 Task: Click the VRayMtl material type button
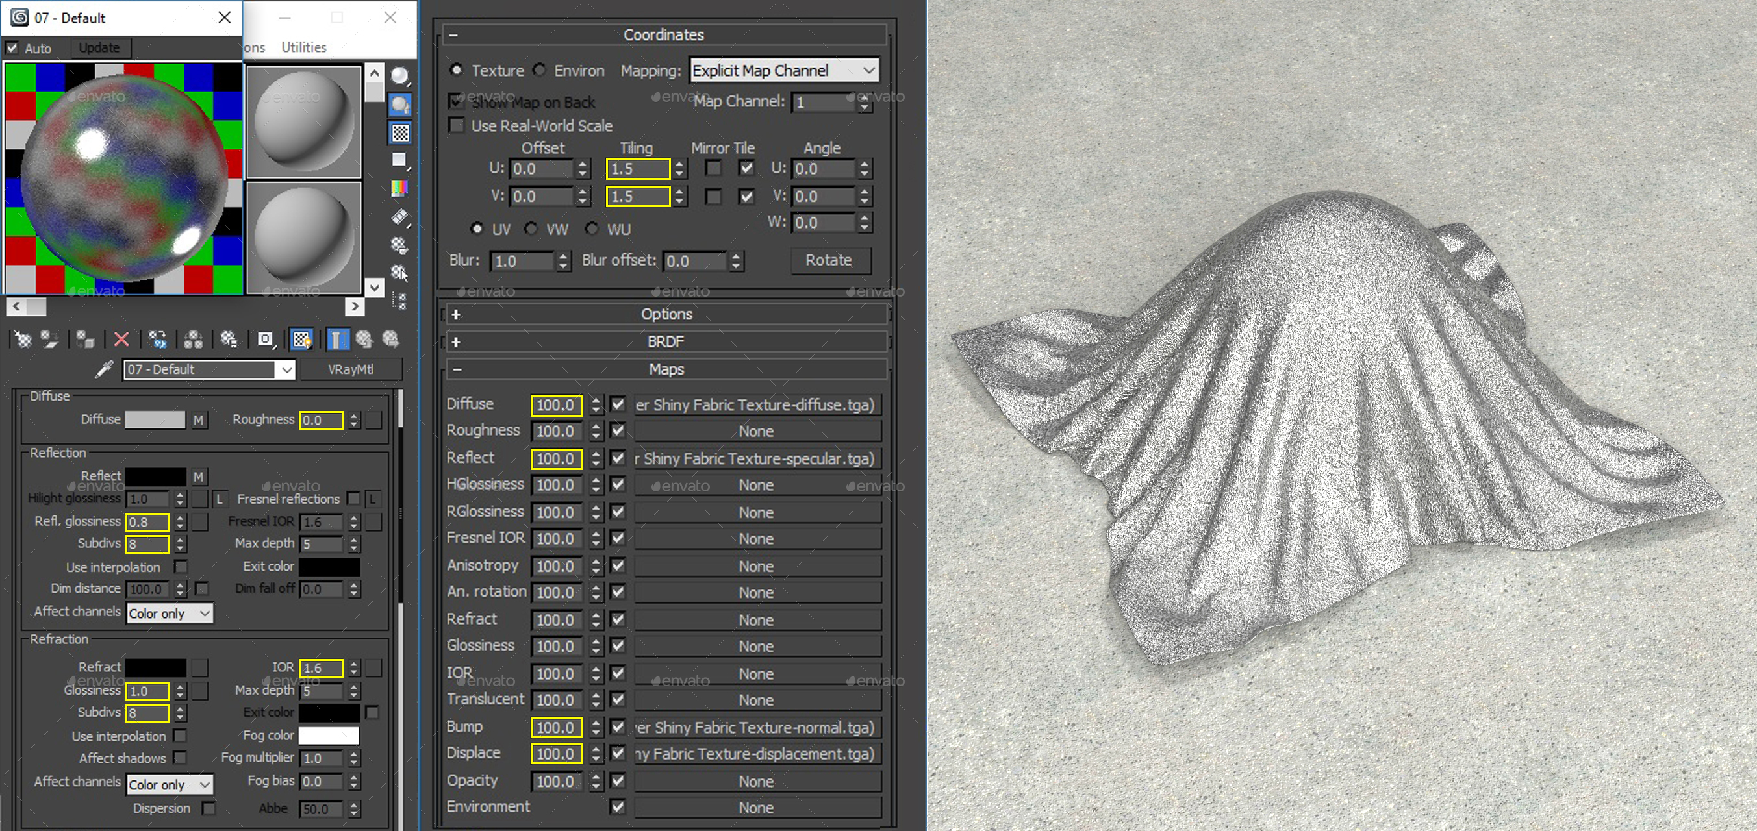pyautogui.click(x=351, y=369)
